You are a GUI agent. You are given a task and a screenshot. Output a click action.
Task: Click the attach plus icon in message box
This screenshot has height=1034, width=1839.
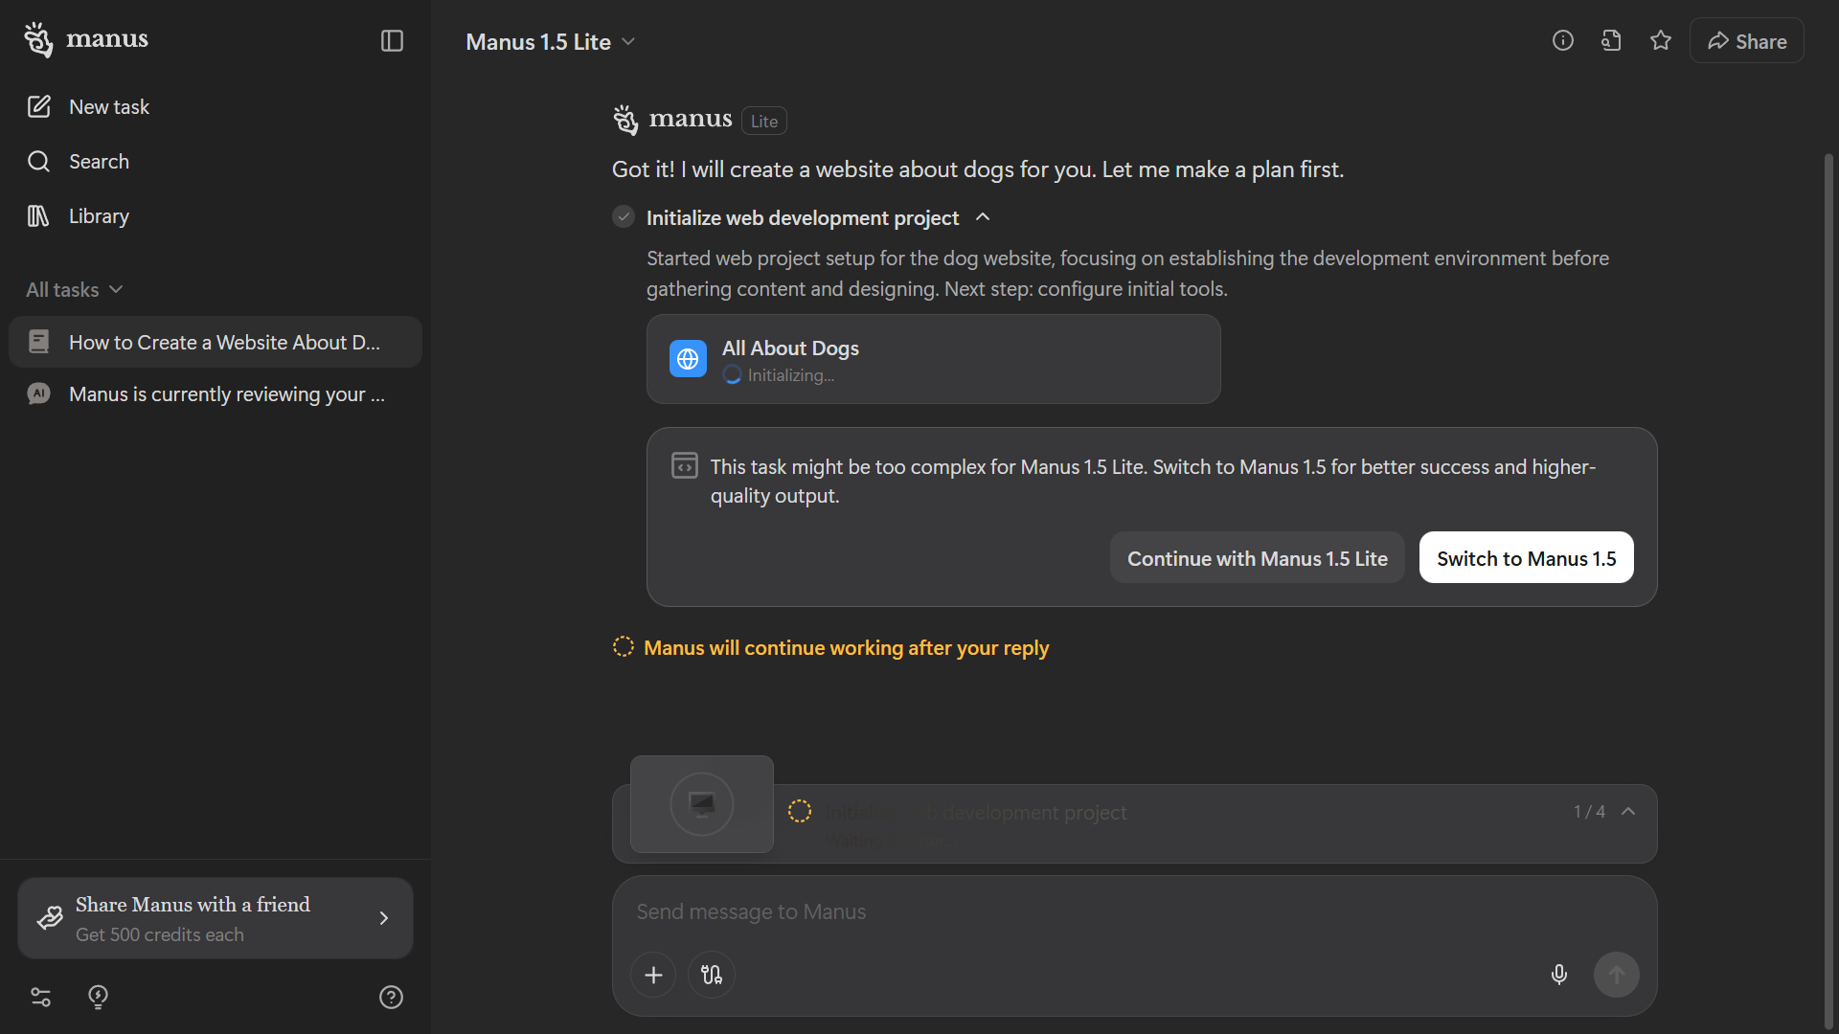pos(652,974)
